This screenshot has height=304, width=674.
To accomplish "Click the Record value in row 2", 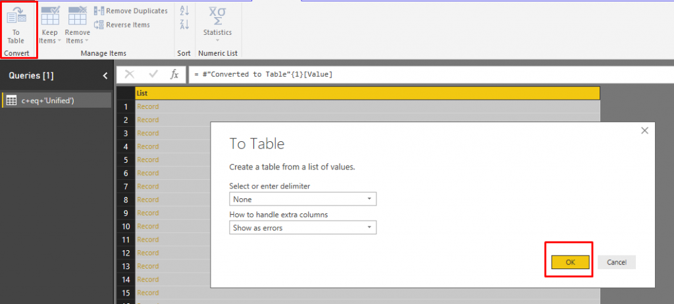I will click(x=148, y=119).
